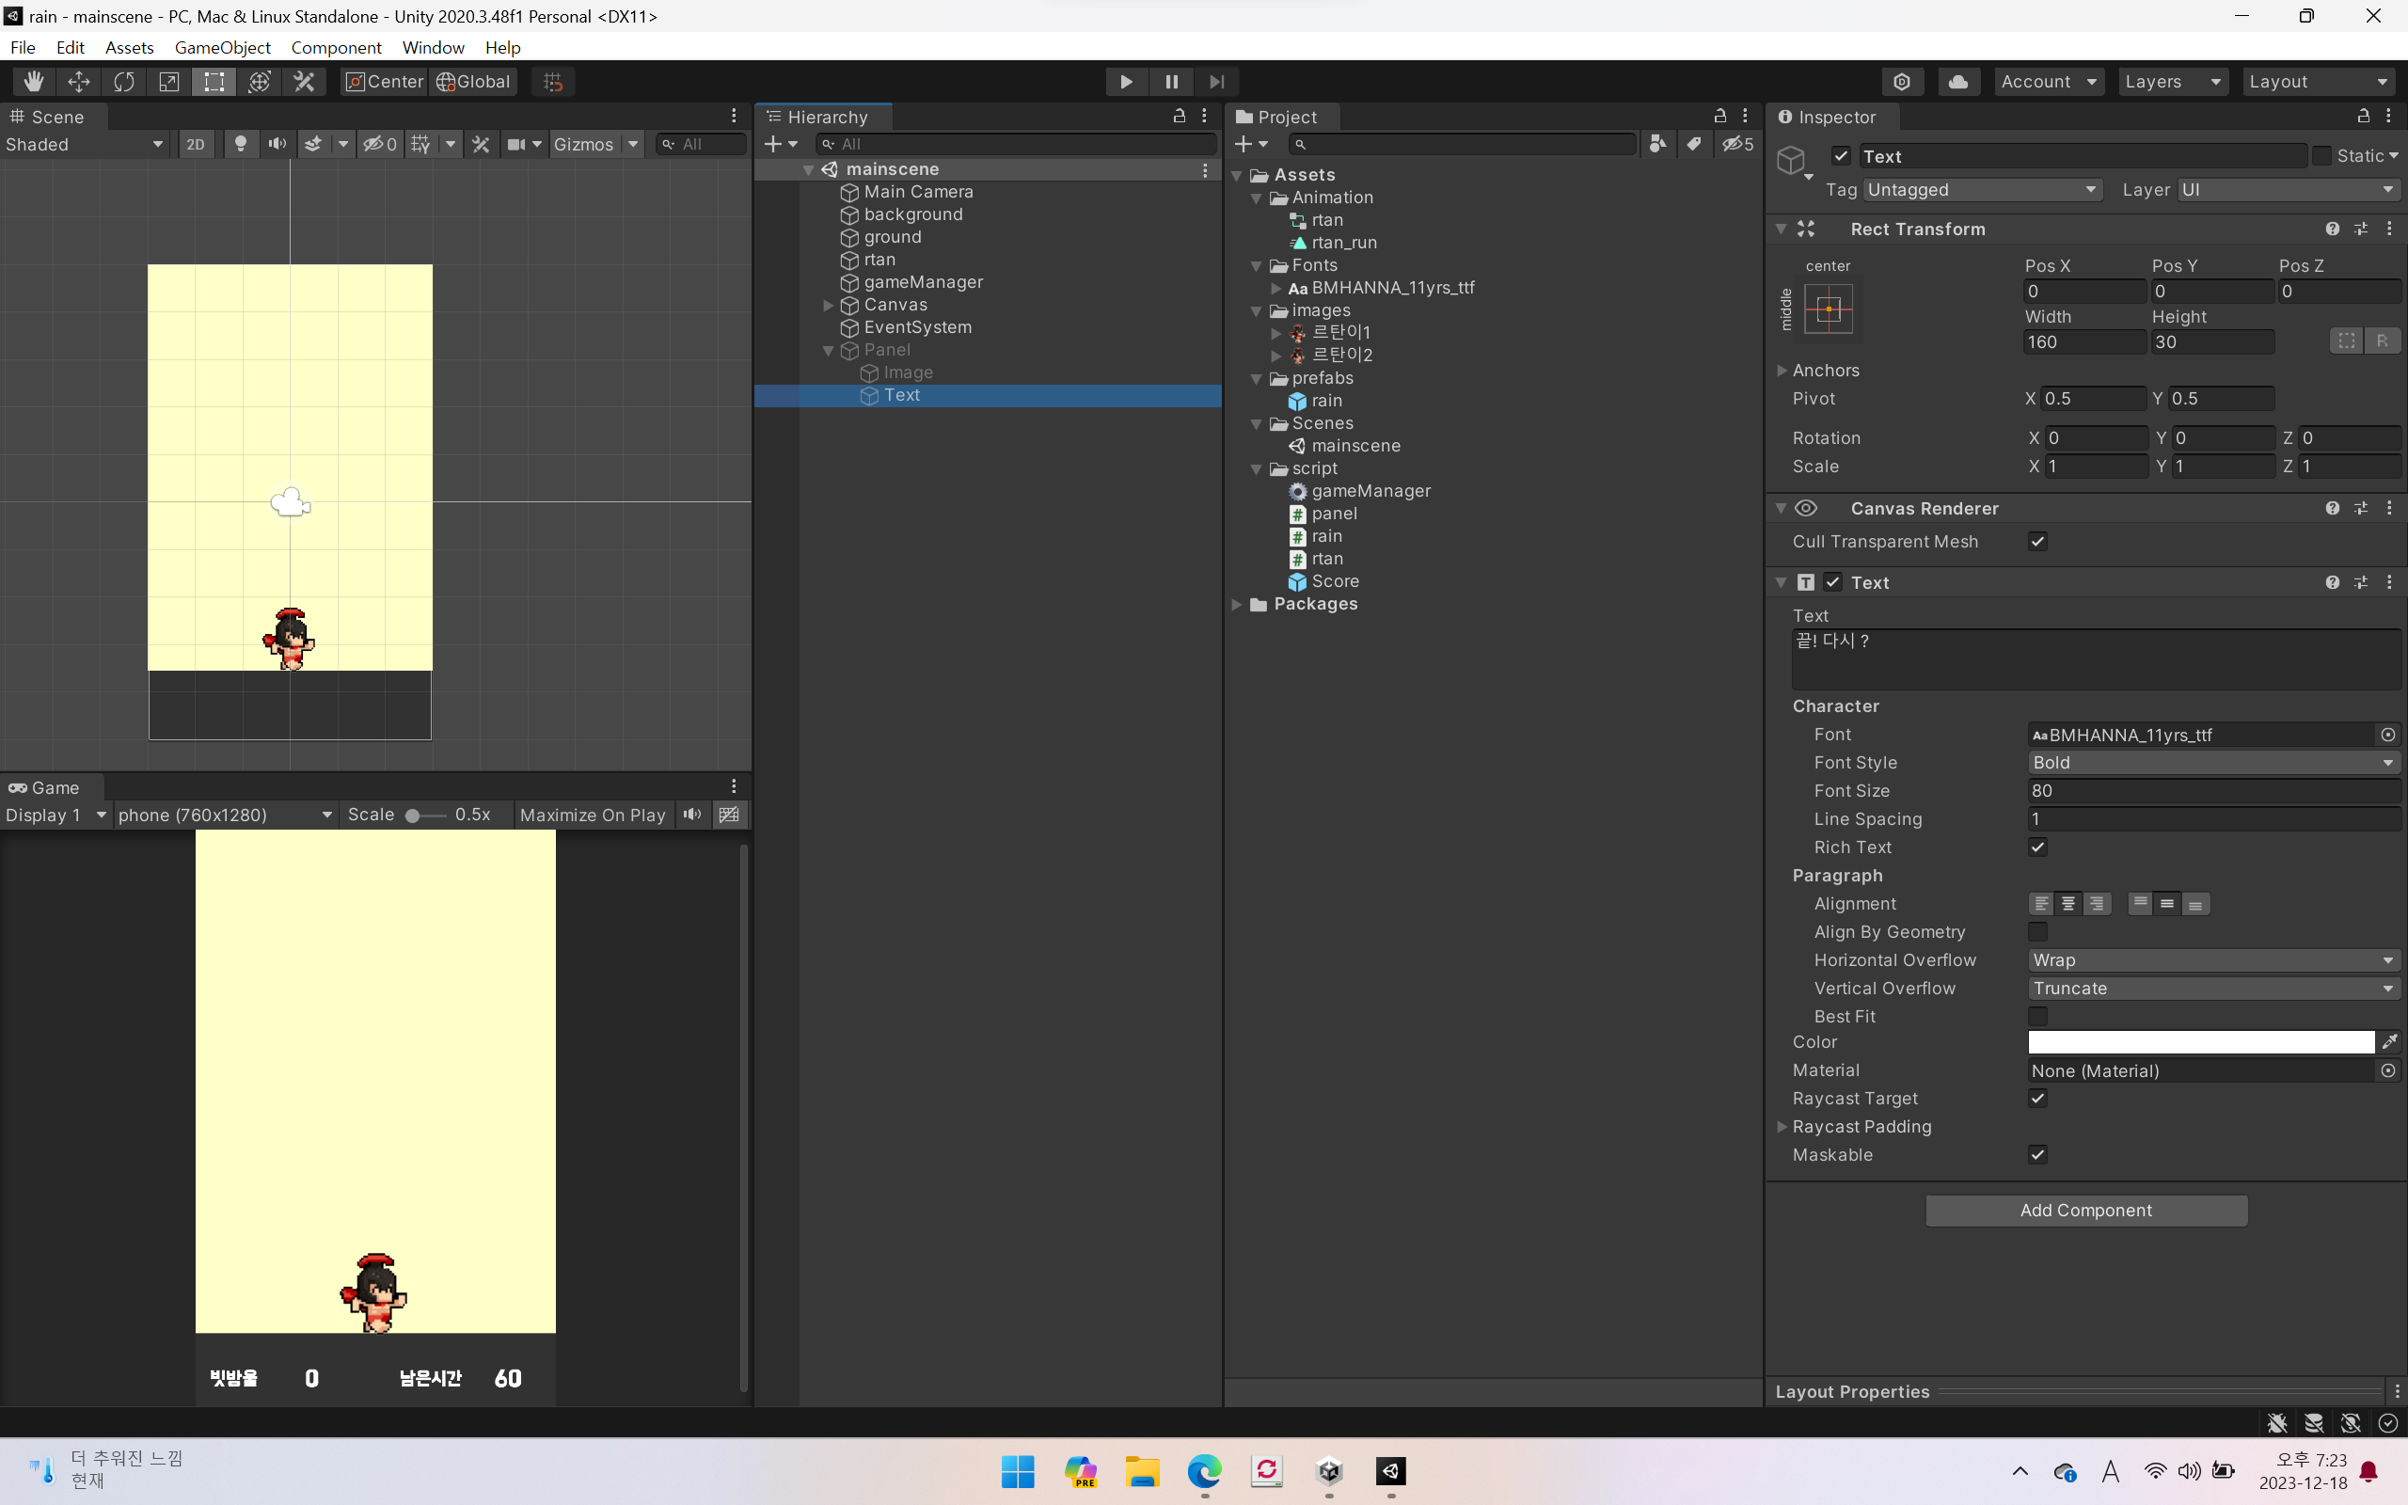Viewport: 2408px width, 1505px height.
Task: Open Game aspect ratio dropdown
Action: tap(225, 815)
